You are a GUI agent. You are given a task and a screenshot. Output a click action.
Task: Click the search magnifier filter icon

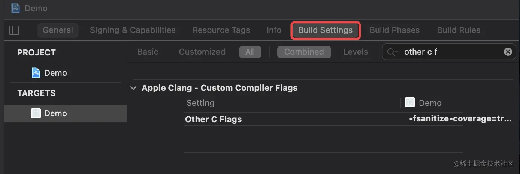392,52
